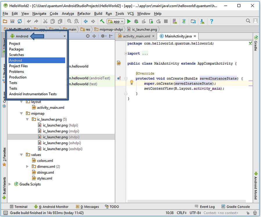Navigate forward with the right arrow icon

pos(93,21)
